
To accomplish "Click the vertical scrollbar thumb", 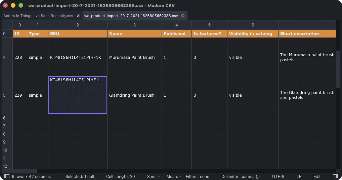I will (338, 69).
